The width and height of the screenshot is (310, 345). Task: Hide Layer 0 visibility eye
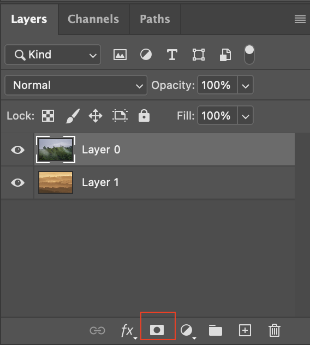point(17,150)
